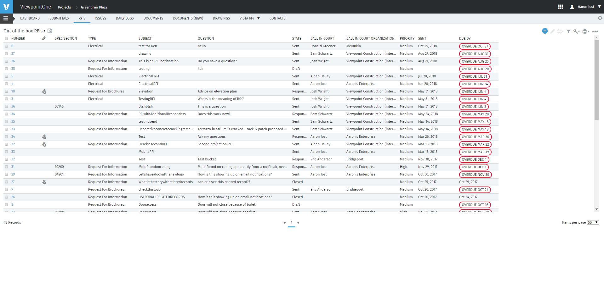Screen dimensions: 604x295
Task: Switch to the Dashboard tab
Action: pyautogui.click(x=30, y=18)
